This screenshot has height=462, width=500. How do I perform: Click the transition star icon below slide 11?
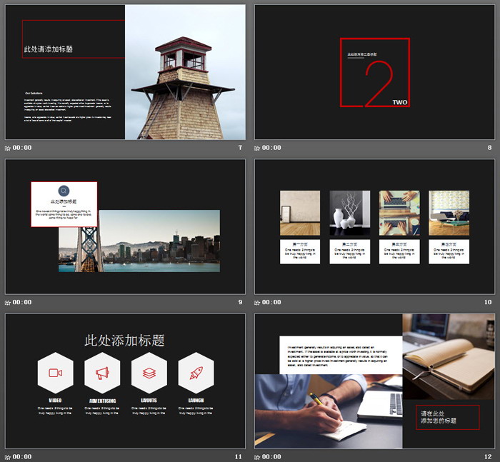(8, 456)
